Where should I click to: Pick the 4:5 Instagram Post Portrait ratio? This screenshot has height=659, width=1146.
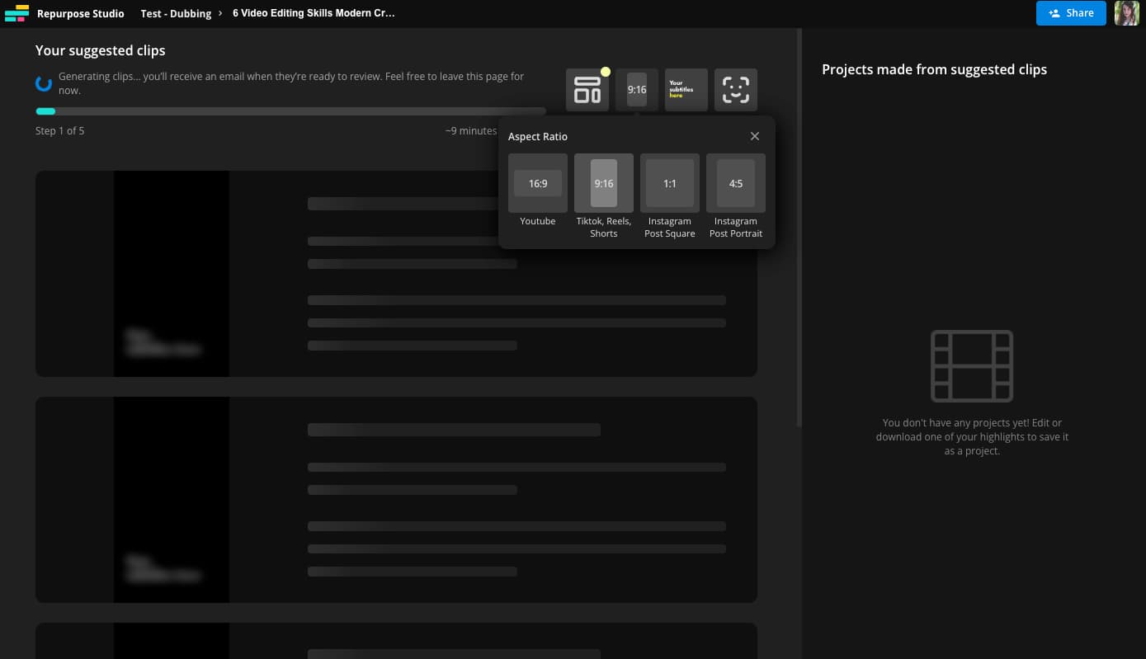[x=735, y=183]
